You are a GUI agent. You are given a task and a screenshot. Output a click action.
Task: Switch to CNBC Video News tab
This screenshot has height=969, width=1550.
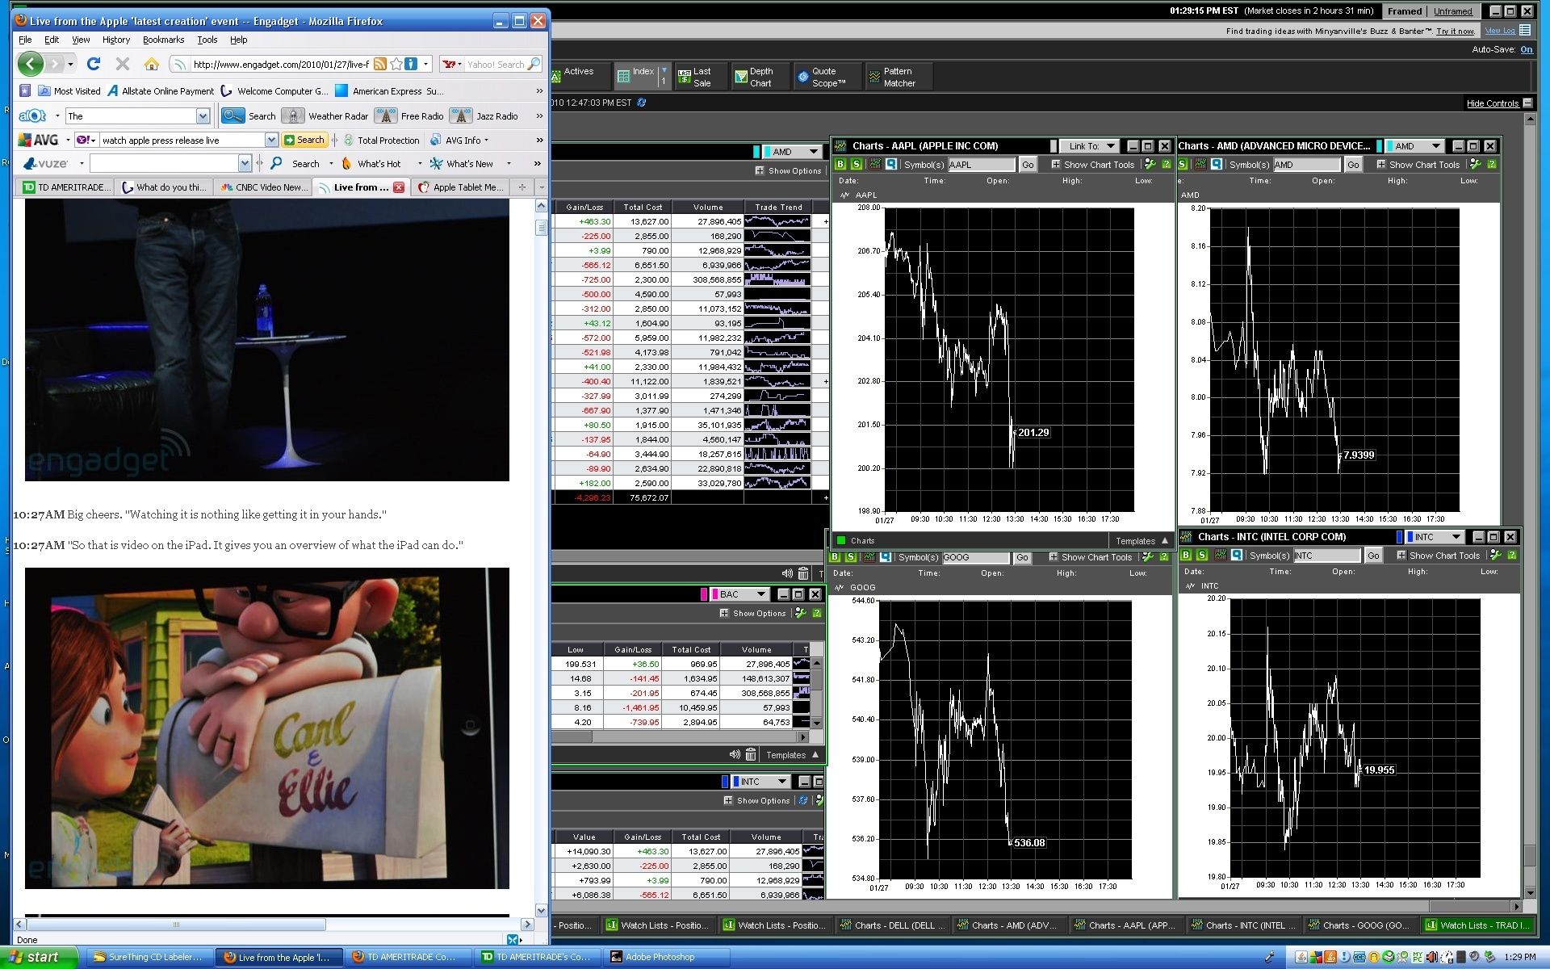coord(263,187)
